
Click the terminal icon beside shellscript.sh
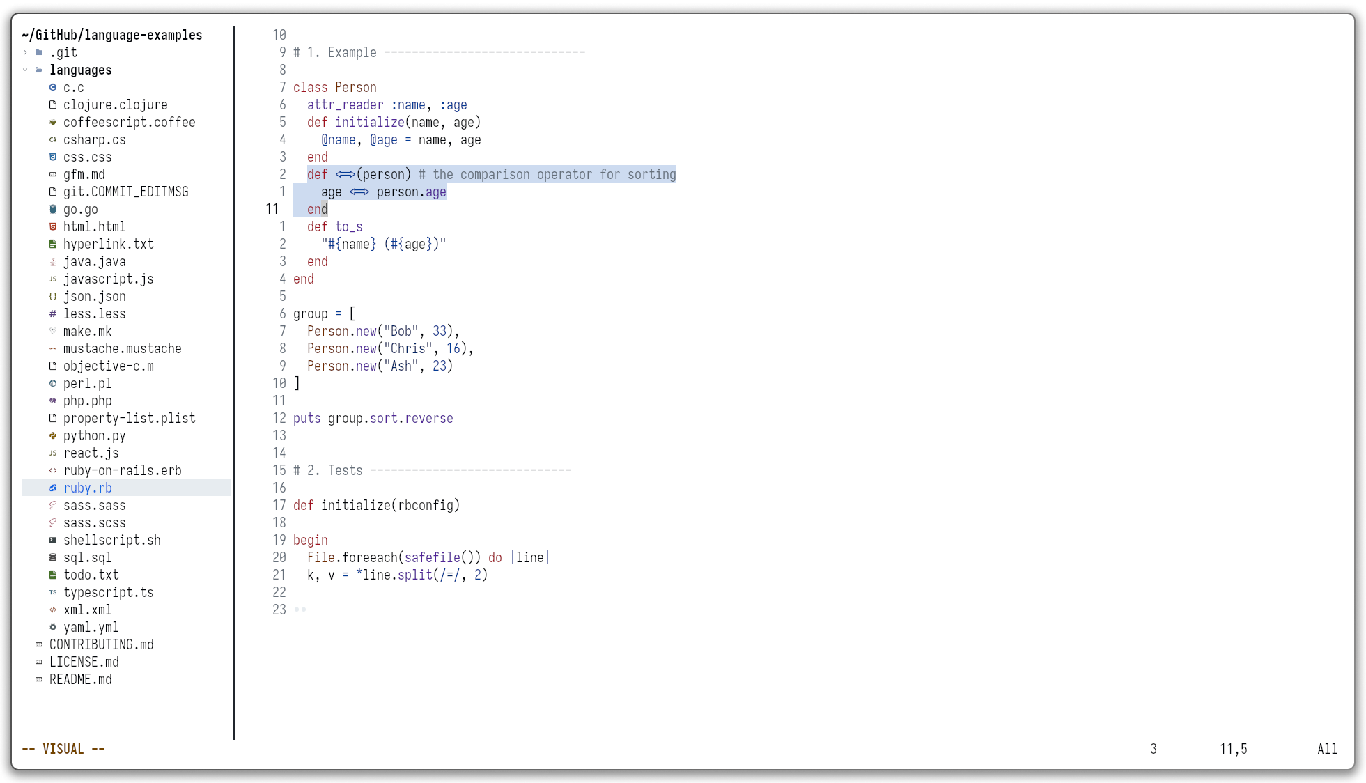click(x=53, y=540)
